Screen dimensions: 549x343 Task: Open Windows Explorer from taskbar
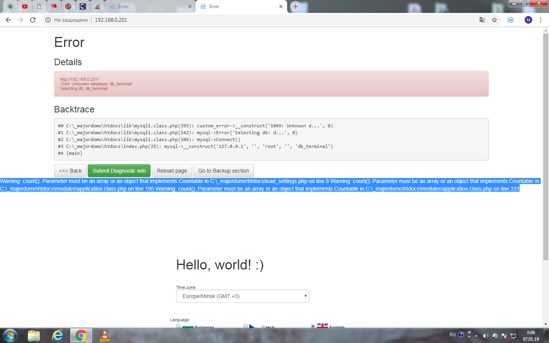34,336
